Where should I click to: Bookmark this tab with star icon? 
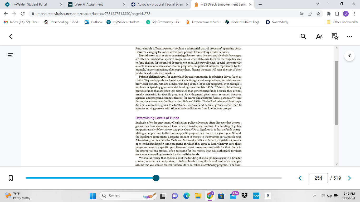click(318, 14)
